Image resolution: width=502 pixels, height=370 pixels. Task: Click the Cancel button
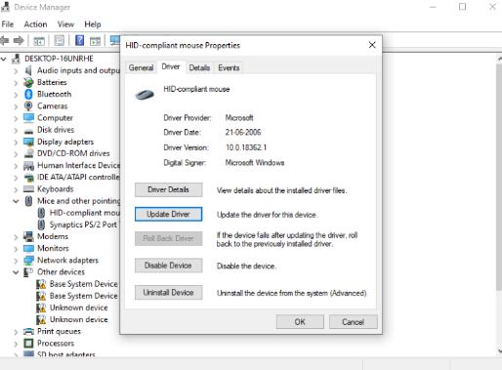click(353, 322)
